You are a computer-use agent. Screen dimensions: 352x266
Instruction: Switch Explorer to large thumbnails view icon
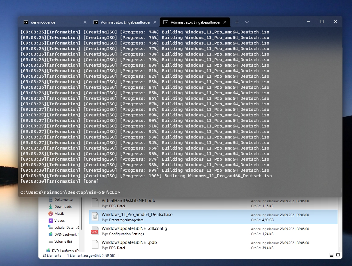tap(338, 255)
